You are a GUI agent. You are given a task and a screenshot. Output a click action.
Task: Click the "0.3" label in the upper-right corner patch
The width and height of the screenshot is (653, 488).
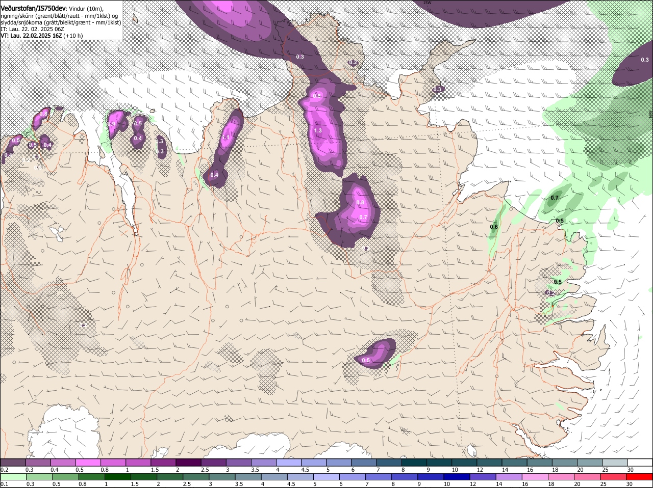coord(645,60)
